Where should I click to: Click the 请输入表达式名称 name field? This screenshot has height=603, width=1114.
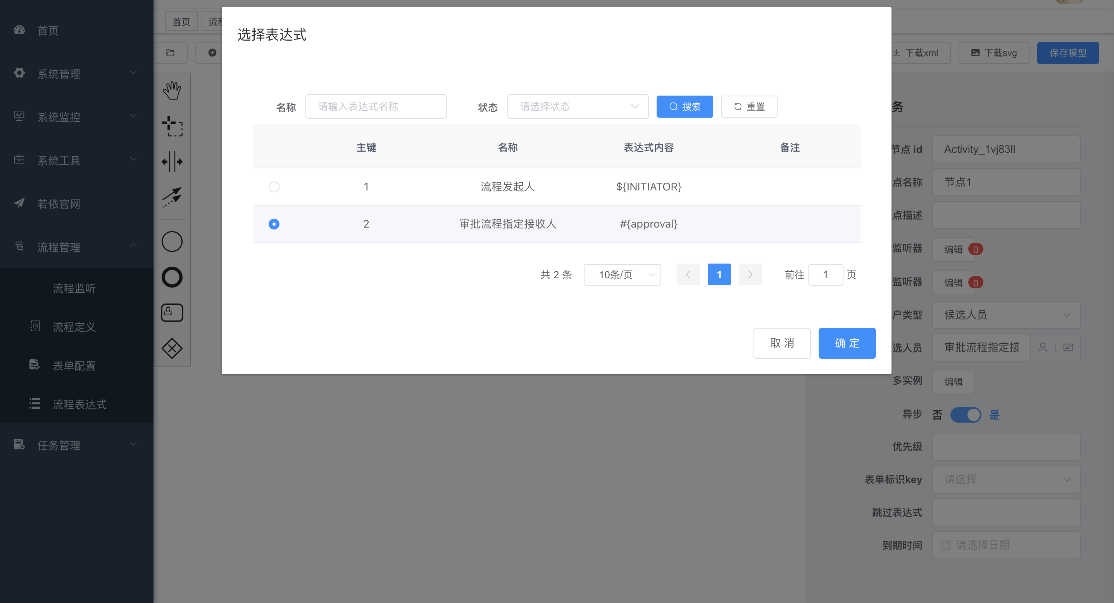(375, 106)
